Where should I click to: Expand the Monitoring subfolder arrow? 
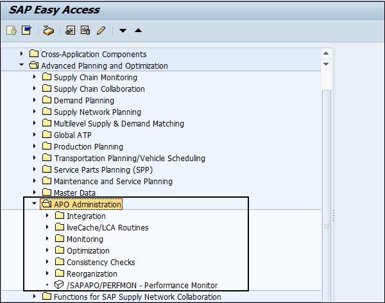click(x=47, y=238)
